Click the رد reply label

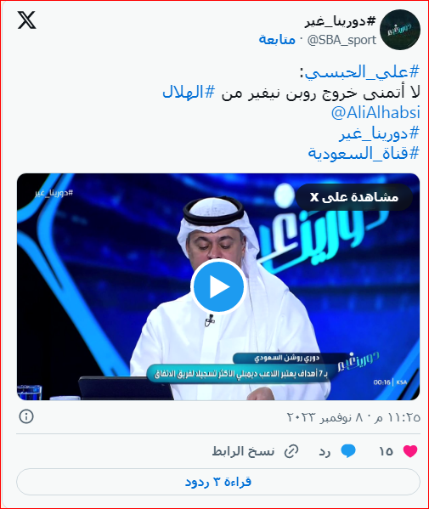[x=325, y=451]
